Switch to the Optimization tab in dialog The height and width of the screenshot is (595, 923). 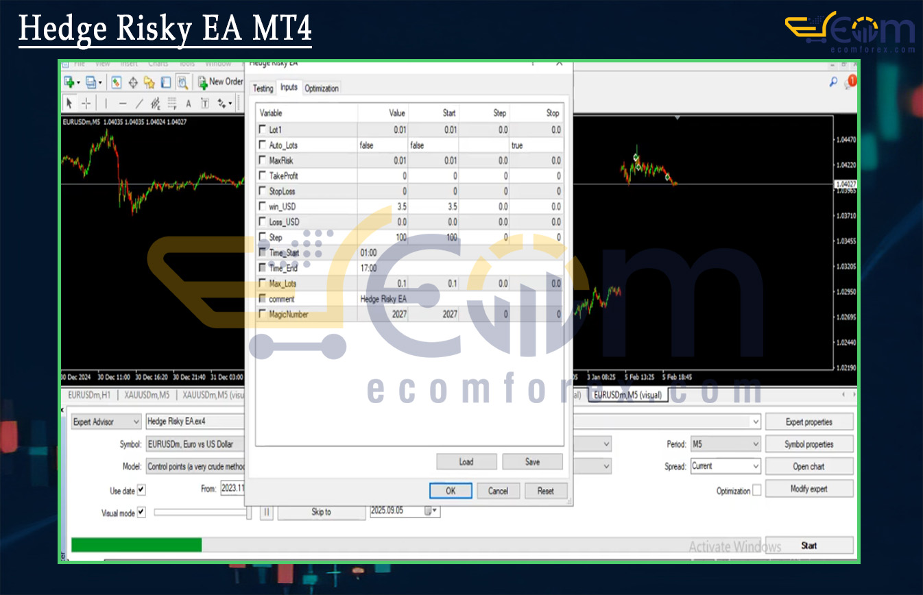point(322,88)
